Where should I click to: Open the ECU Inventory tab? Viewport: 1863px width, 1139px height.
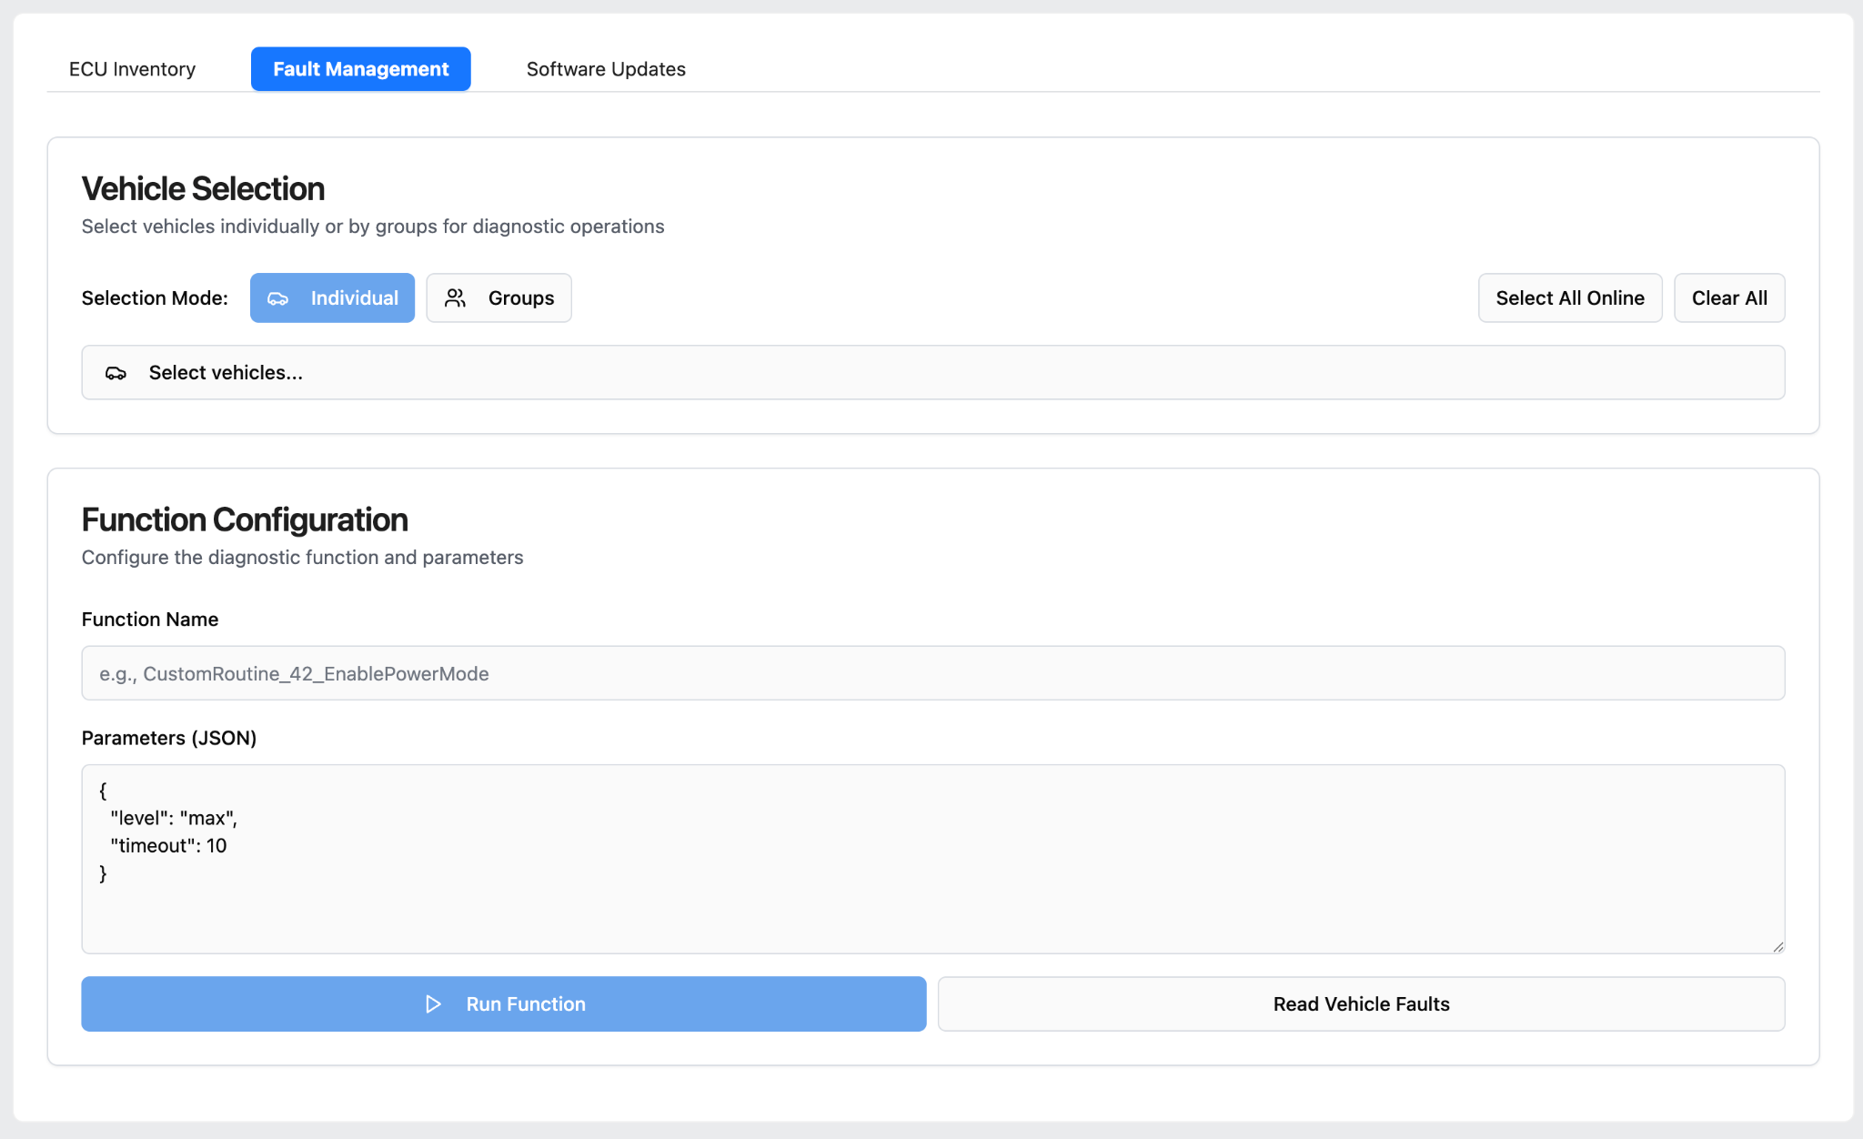[132, 69]
